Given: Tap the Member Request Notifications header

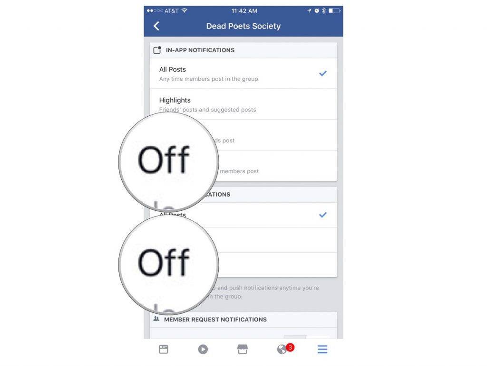Looking at the screenshot, I should pyautogui.click(x=243, y=319).
